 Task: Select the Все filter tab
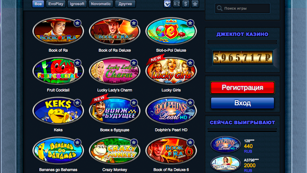(38, 4)
